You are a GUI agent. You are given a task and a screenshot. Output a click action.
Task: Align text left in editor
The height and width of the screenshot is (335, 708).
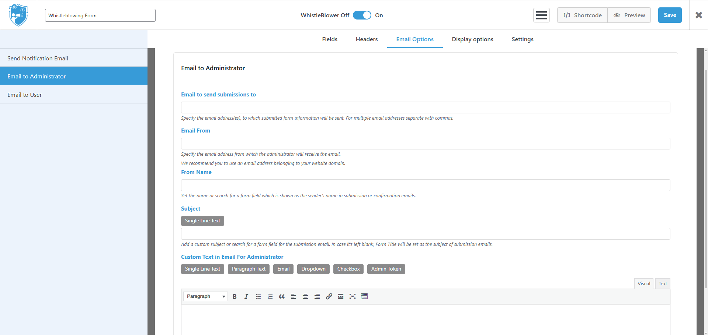click(294, 296)
